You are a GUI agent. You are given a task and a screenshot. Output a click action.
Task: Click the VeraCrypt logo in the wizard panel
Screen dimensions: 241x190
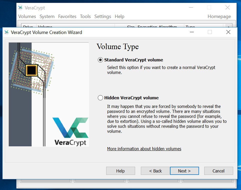point(70,131)
